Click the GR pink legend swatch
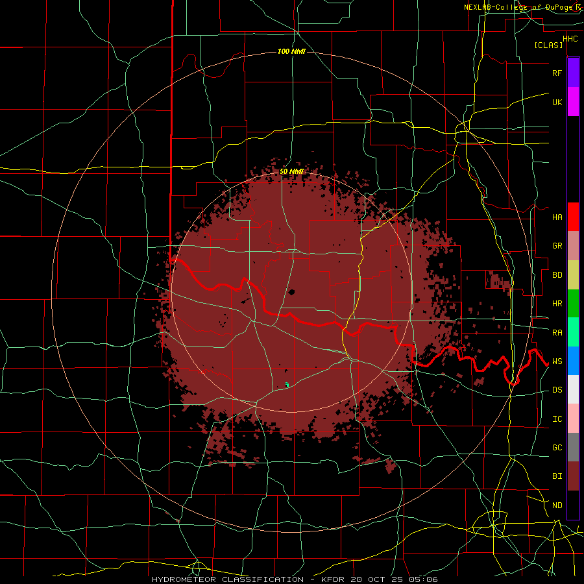Screen dimensions: 584x584 tap(573, 246)
